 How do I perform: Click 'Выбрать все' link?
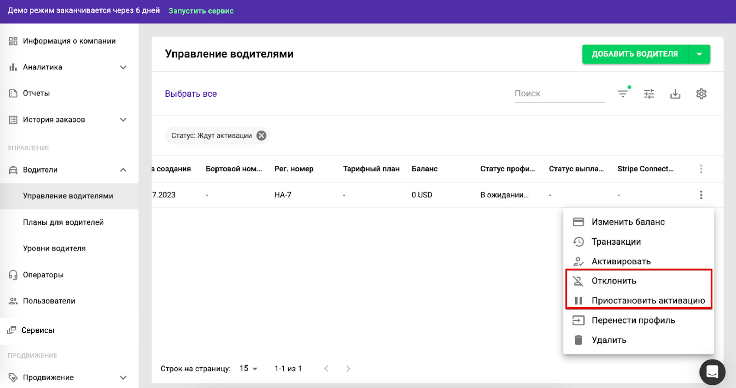(191, 94)
